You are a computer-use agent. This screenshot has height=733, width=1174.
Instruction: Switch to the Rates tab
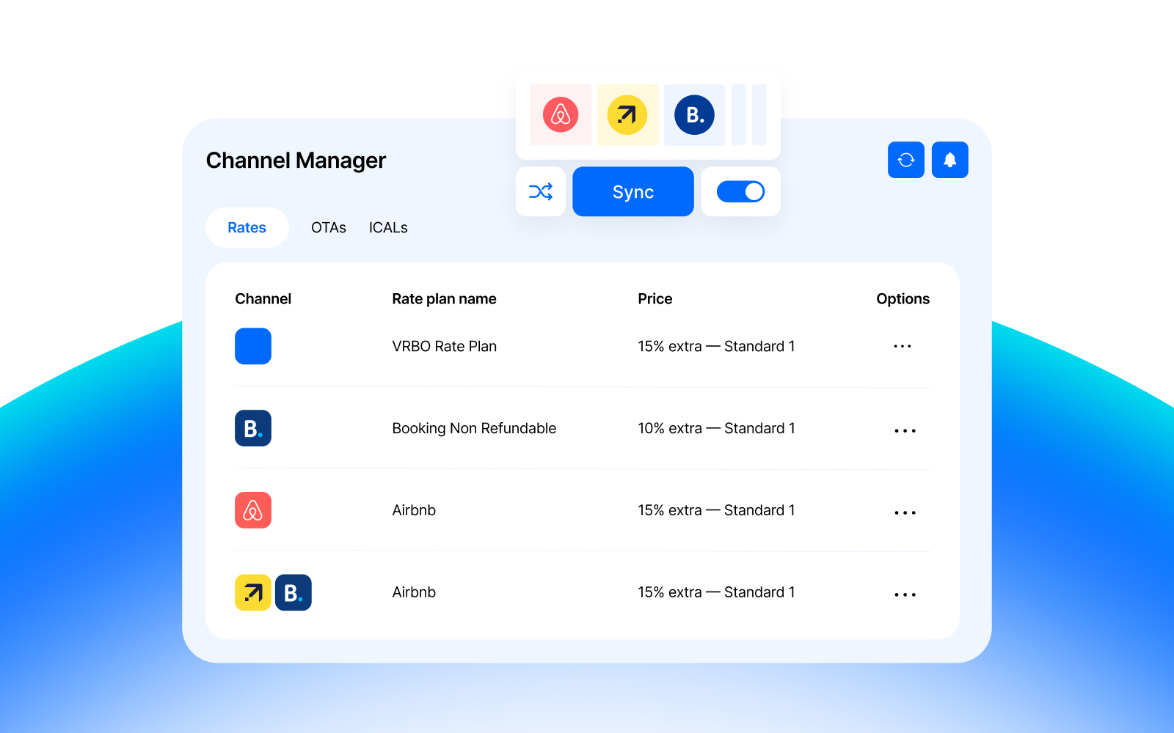pyautogui.click(x=247, y=228)
